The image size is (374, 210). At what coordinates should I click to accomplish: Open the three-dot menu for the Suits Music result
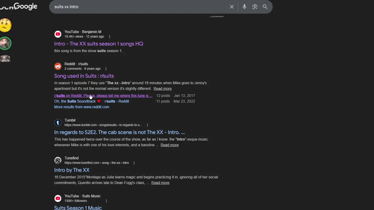[106, 201]
